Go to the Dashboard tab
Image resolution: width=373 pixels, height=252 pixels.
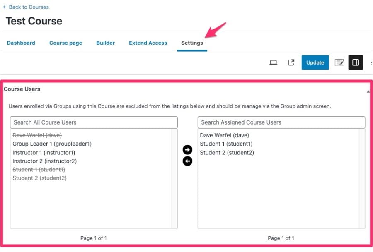[x=21, y=43]
